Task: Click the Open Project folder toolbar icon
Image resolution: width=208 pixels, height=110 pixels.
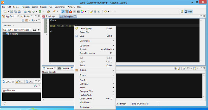Action: click(49, 11)
